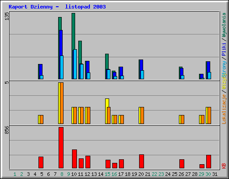Image resolution: width=229 pixels, height=179 pixels.
Task: Click day number "8" on the x-axis
Action: pyautogui.click(x=62, y=174)
